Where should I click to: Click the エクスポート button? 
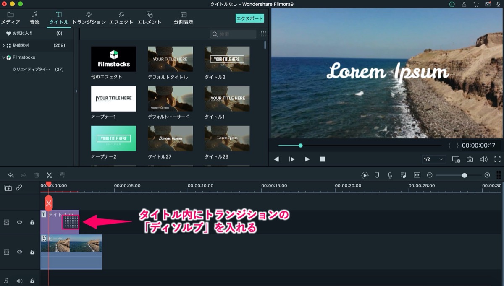(x=250, y=18)
